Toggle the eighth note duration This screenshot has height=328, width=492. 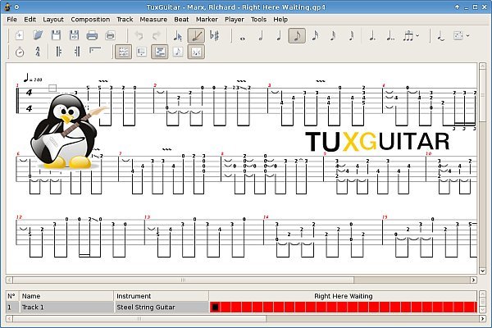297,35
